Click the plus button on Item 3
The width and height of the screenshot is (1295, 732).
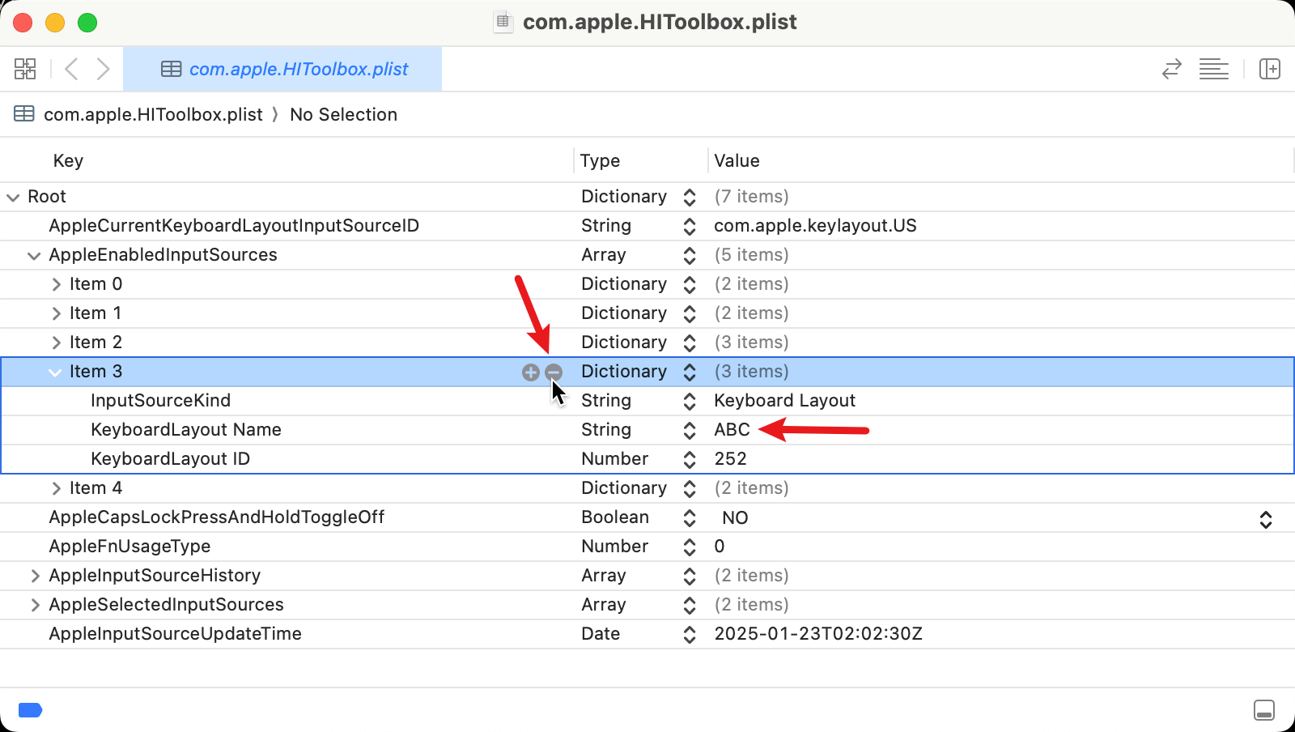coord(531,372)
